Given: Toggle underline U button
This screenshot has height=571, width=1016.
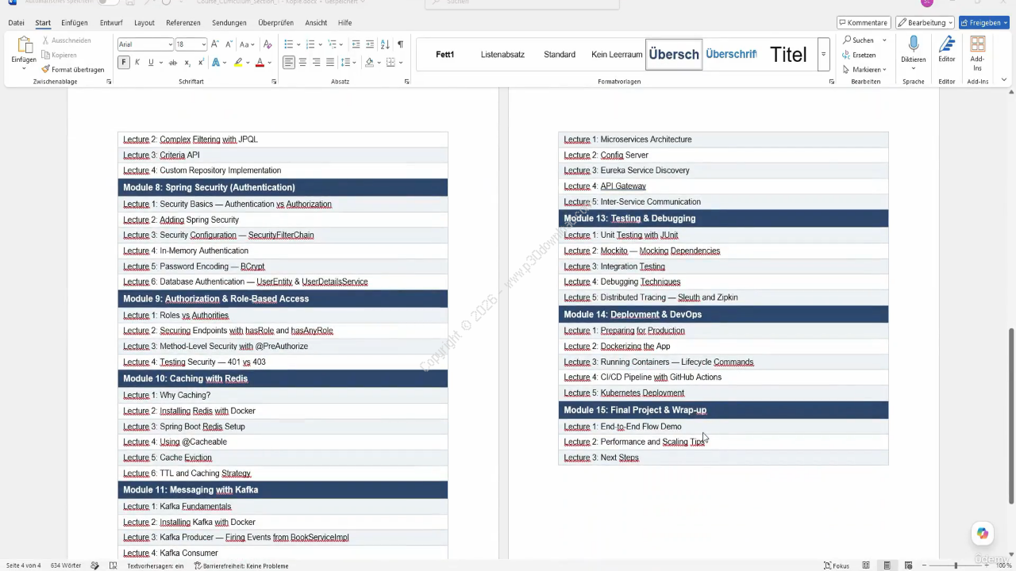Looking at the screenshot, I should (150, 63).
